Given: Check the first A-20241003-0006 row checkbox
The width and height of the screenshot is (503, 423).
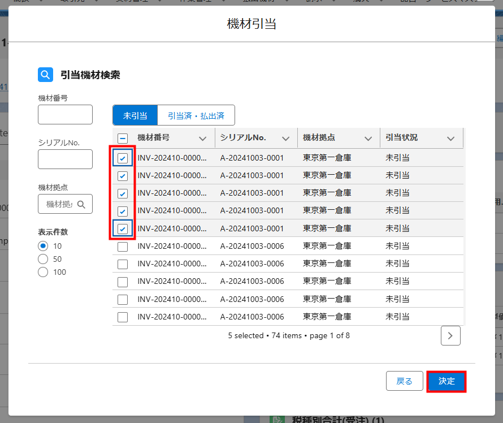Looking at the screenshot, I should point(123,247).
